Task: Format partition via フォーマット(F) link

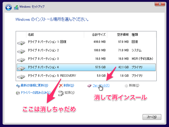Action: [101, 85]
